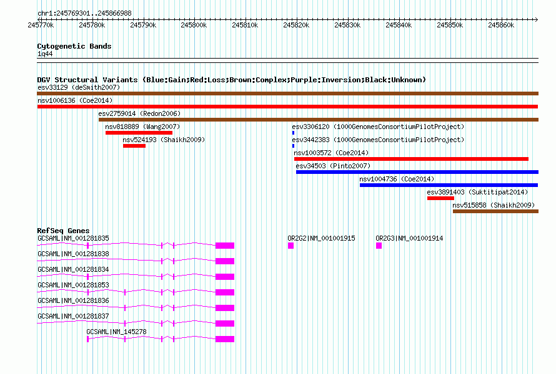
Task: Click the 245830k ruler tick label
Action: (x=347, y=25)
